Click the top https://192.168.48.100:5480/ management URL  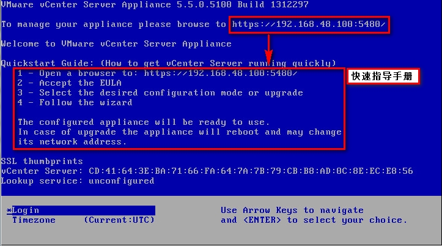pos(309,24)
